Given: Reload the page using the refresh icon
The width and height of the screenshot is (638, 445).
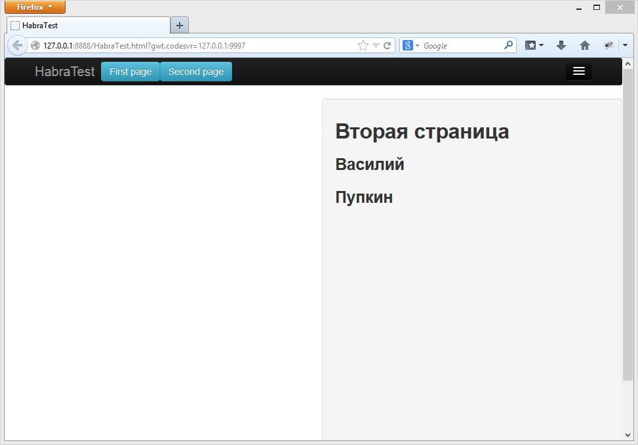Looking at the screenshot, I should [386, 45].
